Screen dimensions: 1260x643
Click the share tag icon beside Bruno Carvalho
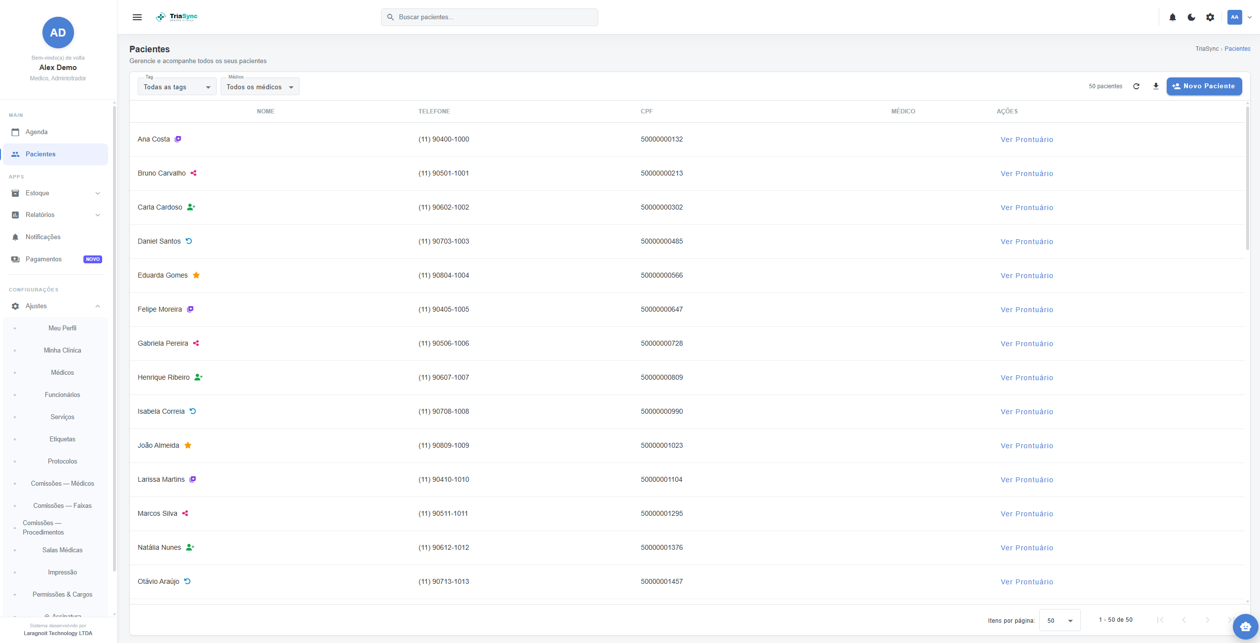point(193,173)
